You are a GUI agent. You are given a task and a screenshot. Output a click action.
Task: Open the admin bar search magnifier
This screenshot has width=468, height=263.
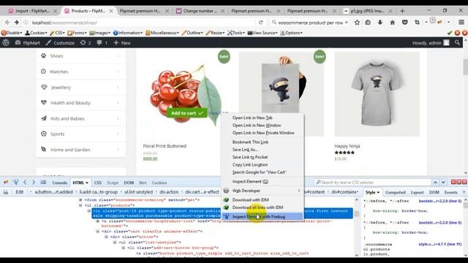coord(457,43)
